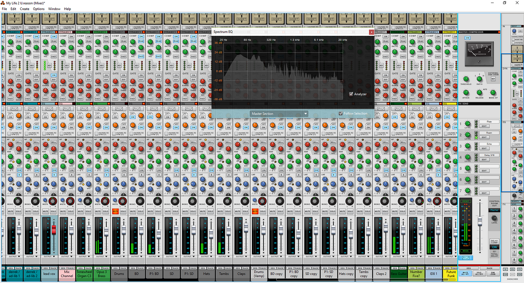Click the lead vox red fader handle
This screenshot has height=283, width=524.
pyautogui.click(x=54, y=229)
